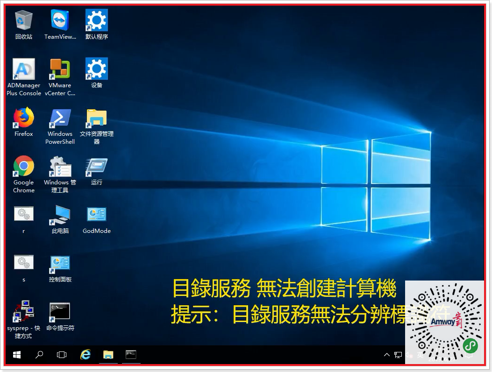
Task: Switch to File Explorer on the taskbar
Action: [x=108, y=355]
